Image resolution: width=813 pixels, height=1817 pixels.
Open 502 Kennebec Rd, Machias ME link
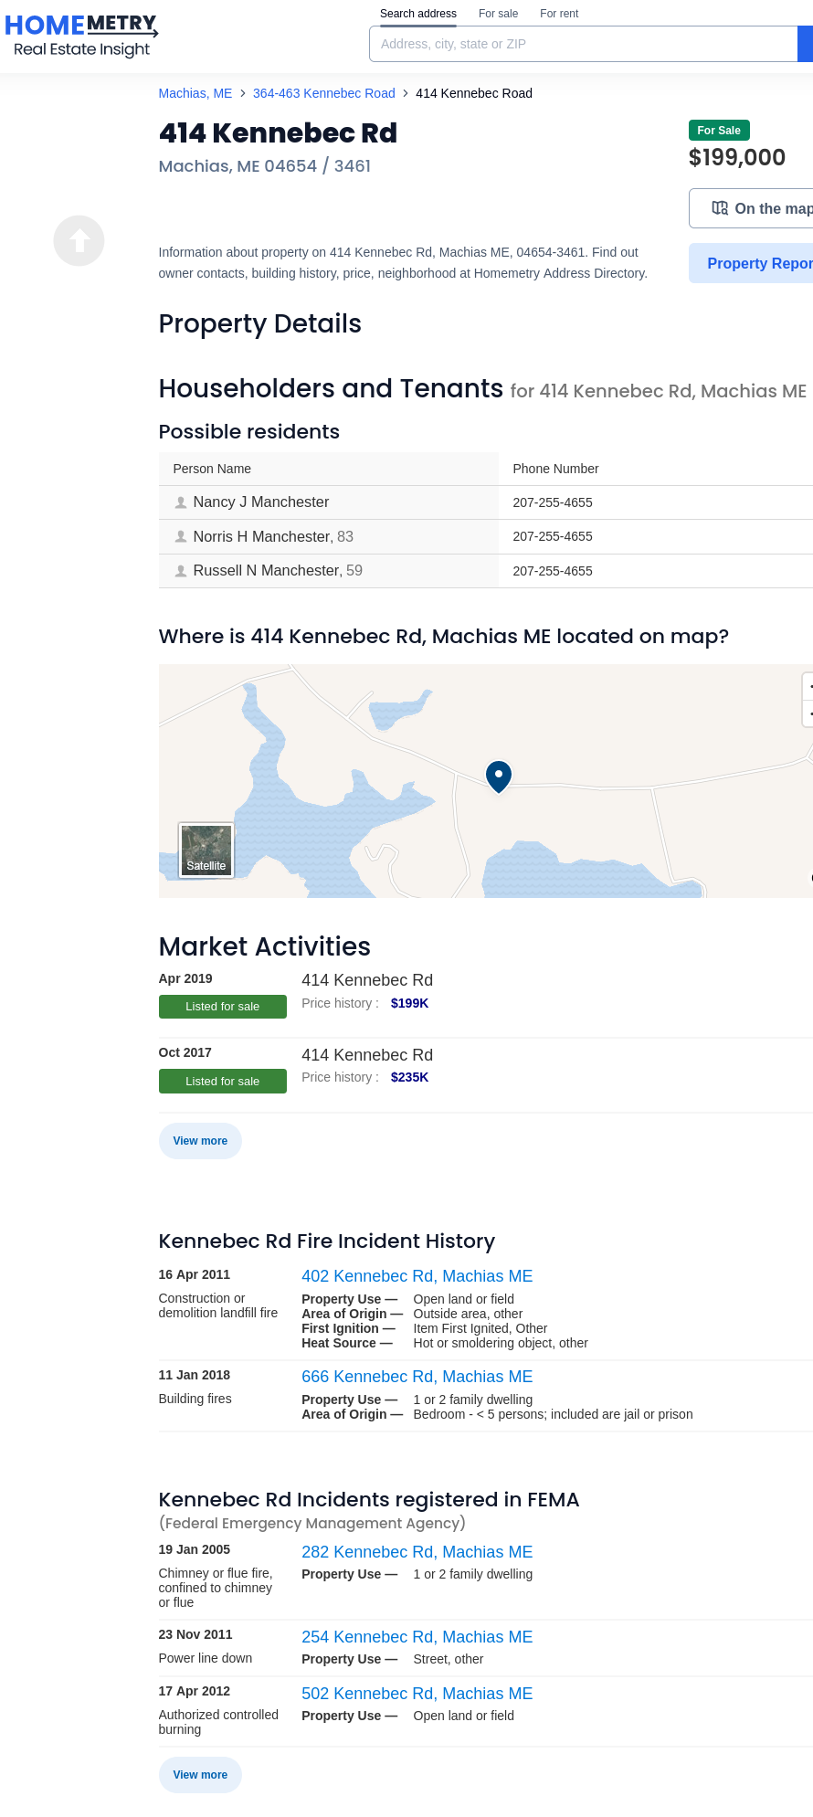point(417,1694)
